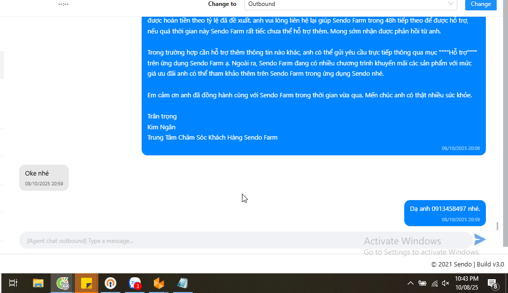Open the Action Center with 8 notifications
The height and width of the screenshot is (293, 508).
(x=492, y=284)
